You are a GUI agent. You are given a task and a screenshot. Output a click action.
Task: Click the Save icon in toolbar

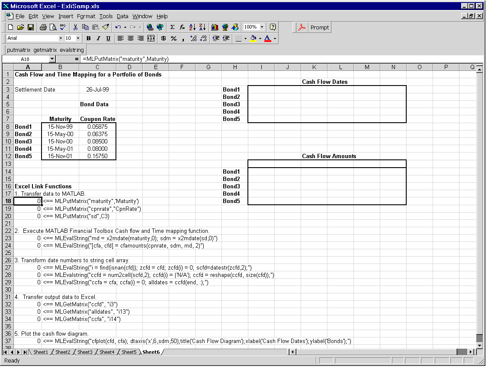31,27
